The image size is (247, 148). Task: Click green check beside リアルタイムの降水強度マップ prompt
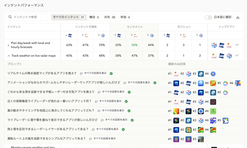point(111,74)
